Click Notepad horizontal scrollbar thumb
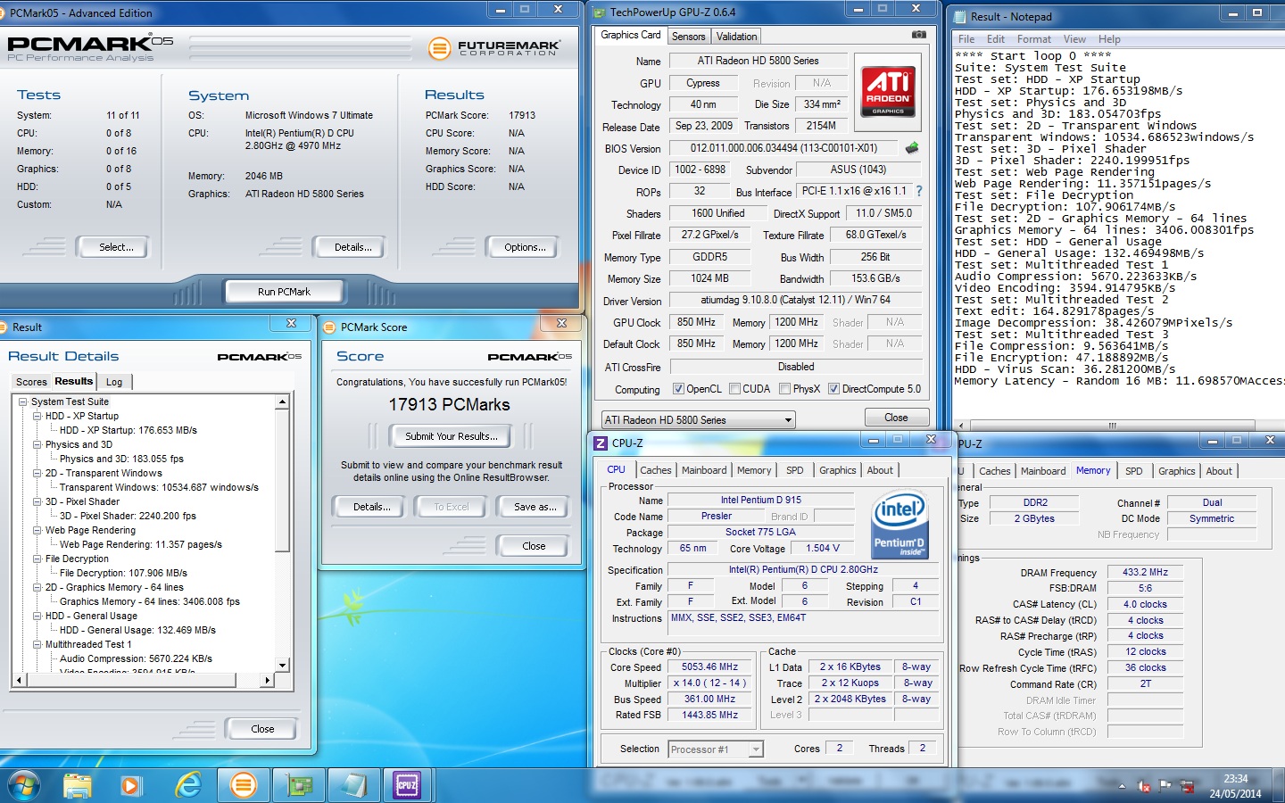Image resolution: width=1285 pixels, height=803 pixels. [1114, 426]
